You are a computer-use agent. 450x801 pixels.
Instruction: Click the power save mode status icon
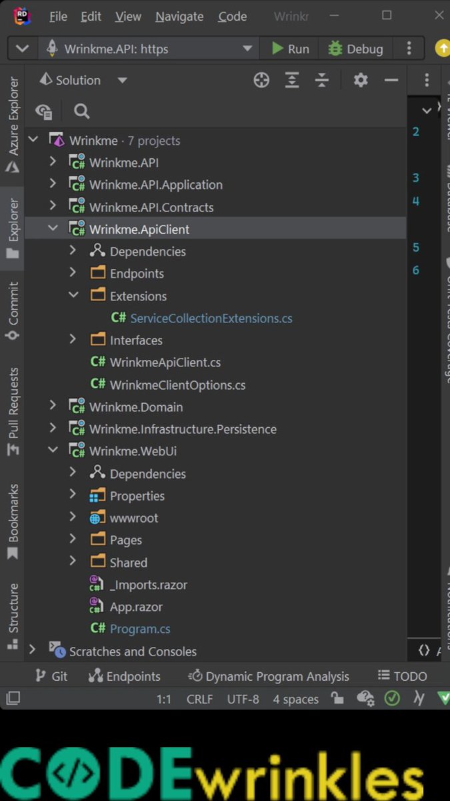[x=419, y=698]
